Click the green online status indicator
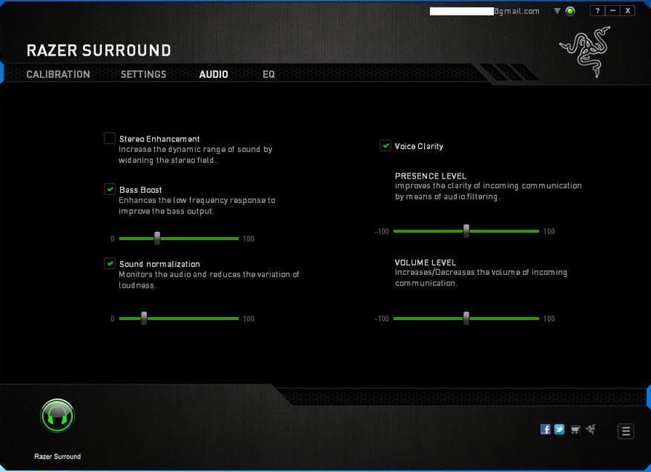This screenshot has width=651, height=472. [570, 11]
